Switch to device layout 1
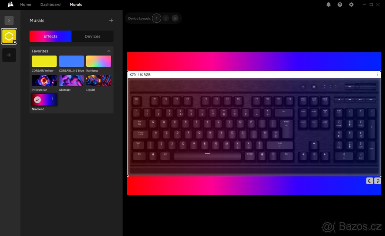Viewport: 385px width, 236px height. [x=157, y=18]
